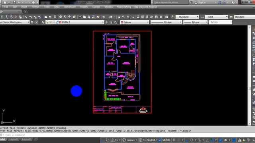Click the New drawing icon in Standard toolbar

(46, 17)
